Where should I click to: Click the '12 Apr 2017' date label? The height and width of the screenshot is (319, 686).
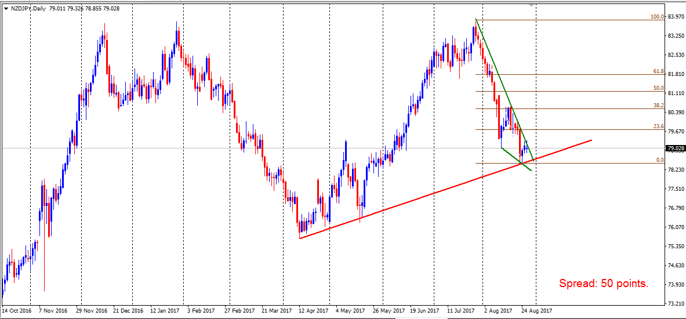coord(314,311)
